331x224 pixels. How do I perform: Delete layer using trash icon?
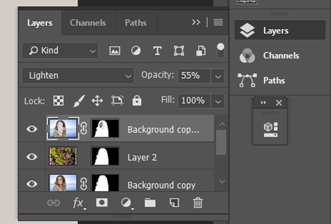click(198, 203)
